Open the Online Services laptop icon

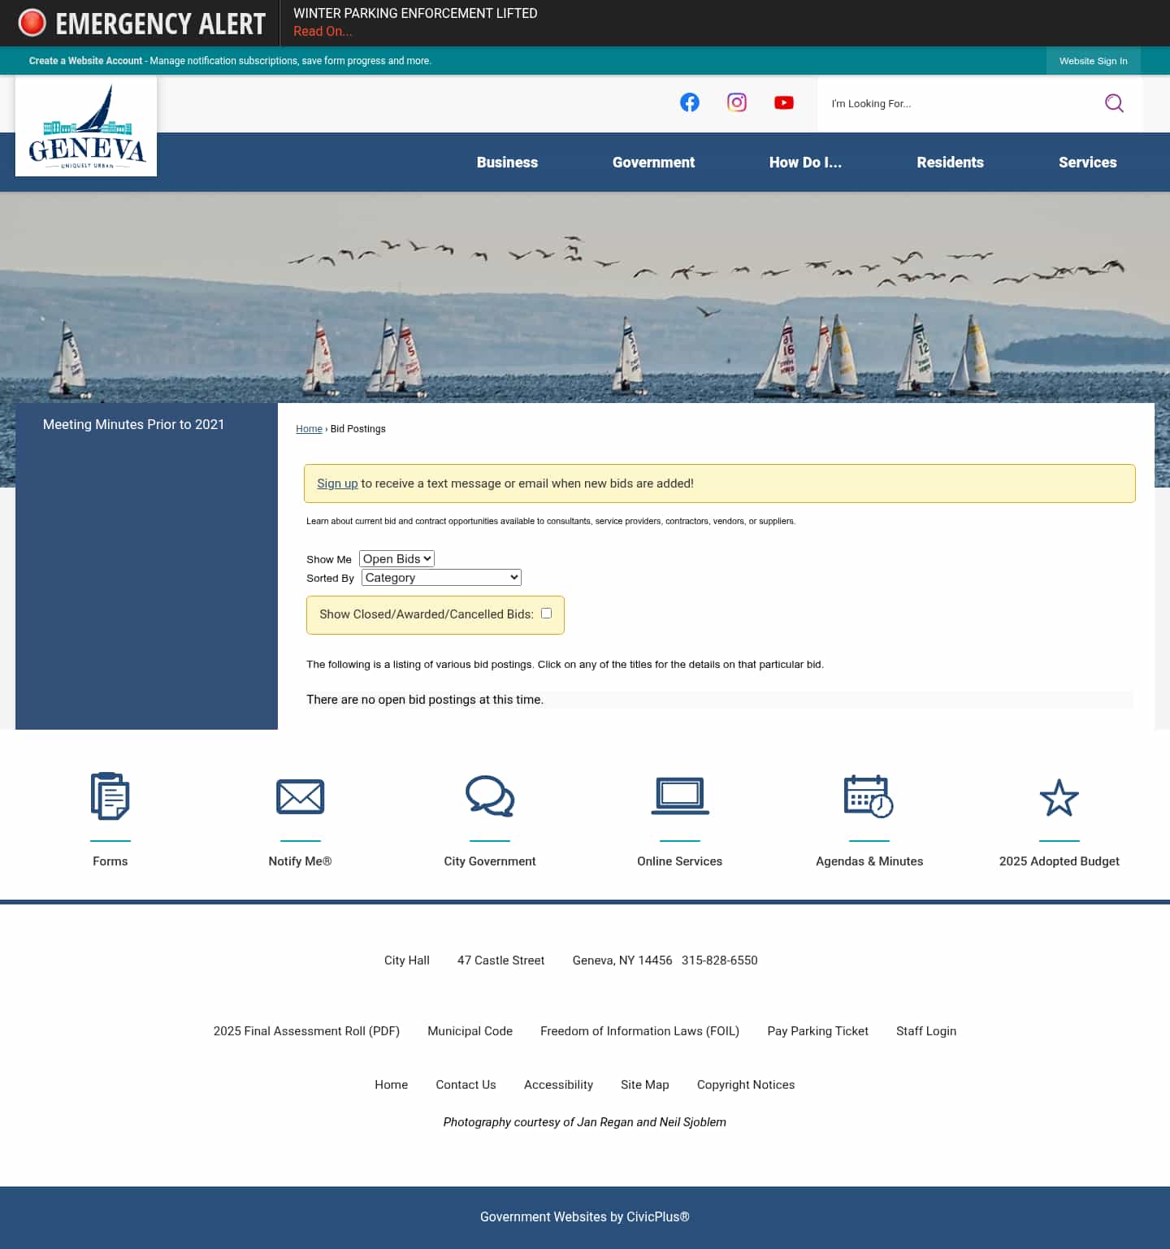point(679,797)
